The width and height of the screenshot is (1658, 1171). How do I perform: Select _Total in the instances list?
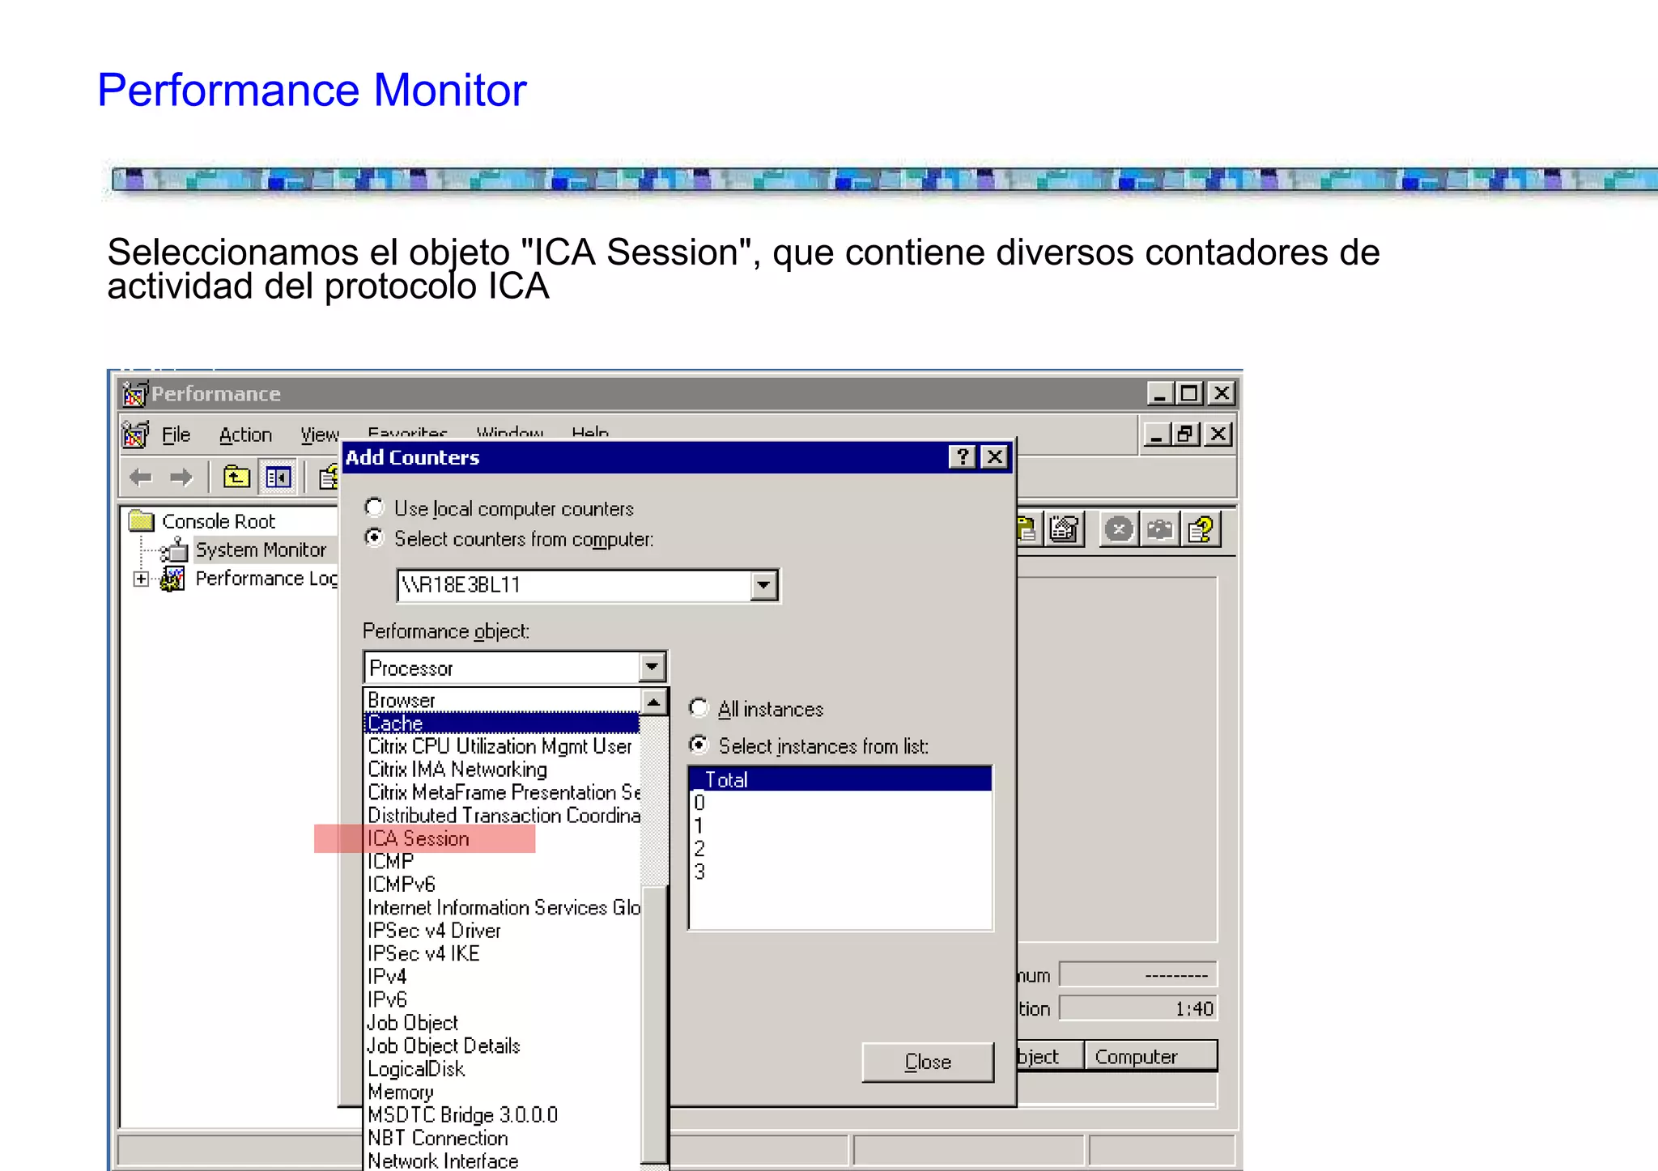[x=840, y=779]
